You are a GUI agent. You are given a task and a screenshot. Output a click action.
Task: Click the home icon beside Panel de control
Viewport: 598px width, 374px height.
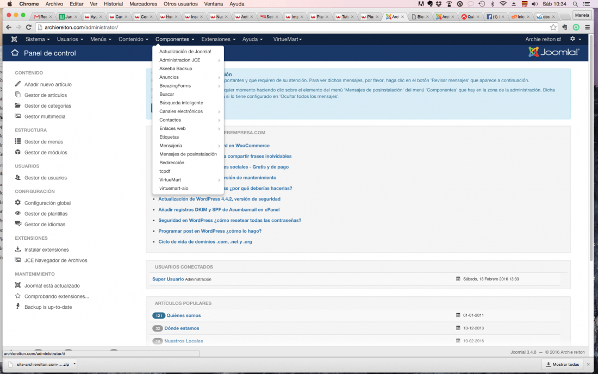[x=15, y=53]
